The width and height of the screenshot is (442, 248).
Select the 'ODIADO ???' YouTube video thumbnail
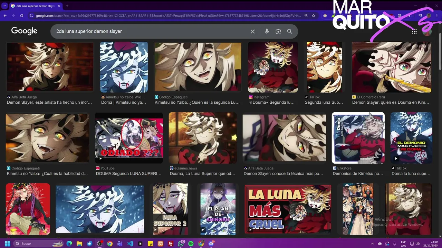point(129,138)
